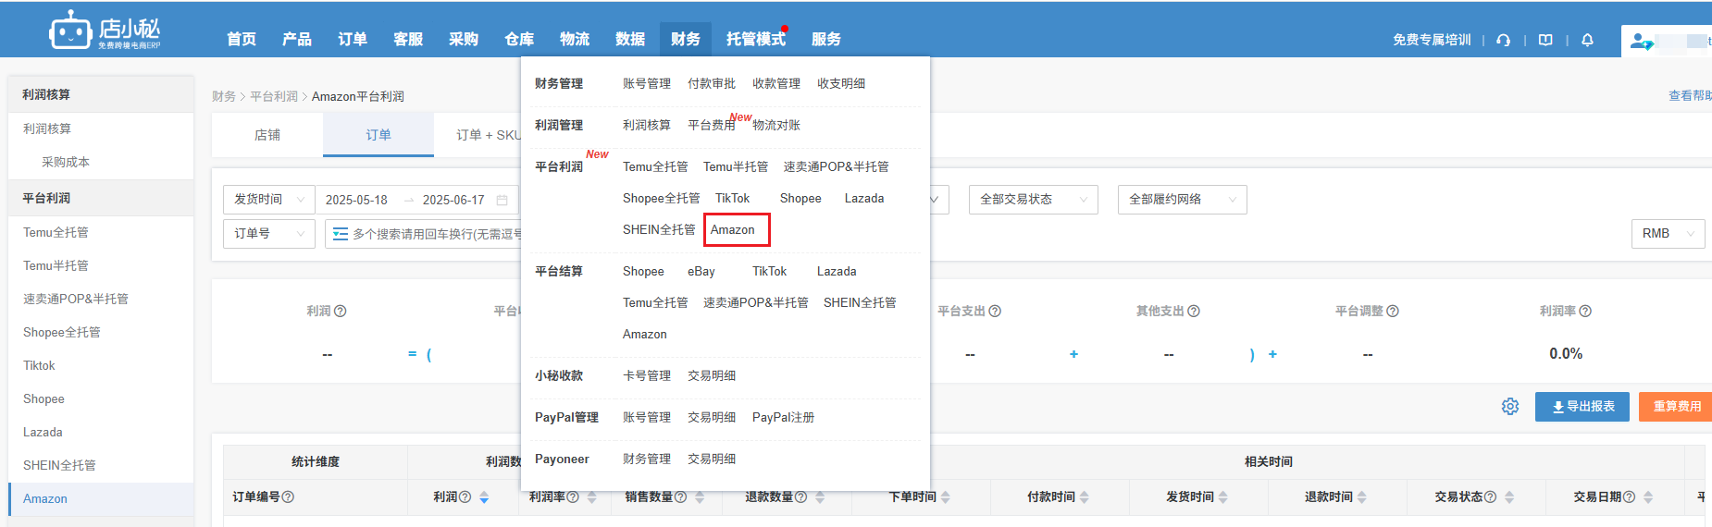This screenshot has width=1712, height=527.
Task: Select Amazon under 平台利润 in dropdown menu
Action: 733,229
